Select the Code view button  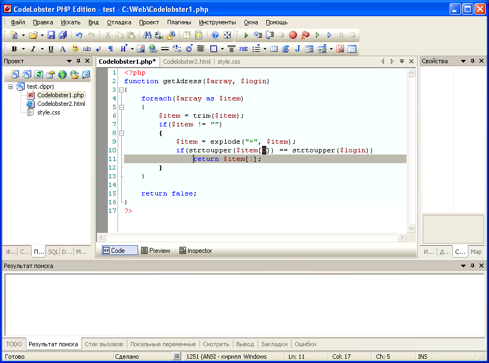coord(120,251)
